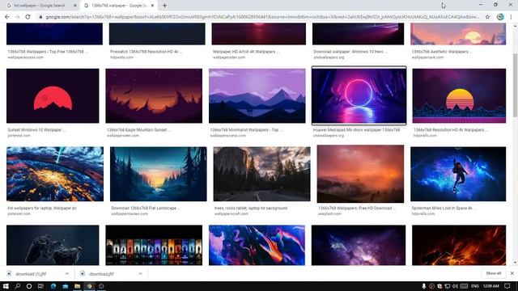518x291 pixels.
Task: Click '1366x768 Aesthetic Wallpapers' caption link
Action: pos(442,52)
